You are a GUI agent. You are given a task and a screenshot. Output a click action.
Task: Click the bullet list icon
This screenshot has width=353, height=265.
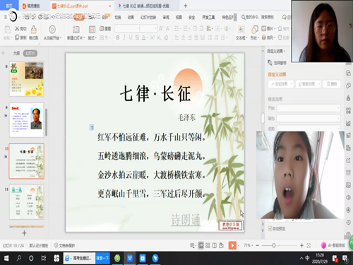click(x=176, y=29)
